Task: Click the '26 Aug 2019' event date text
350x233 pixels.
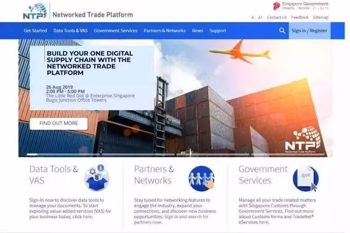Action: click(59, 87)
